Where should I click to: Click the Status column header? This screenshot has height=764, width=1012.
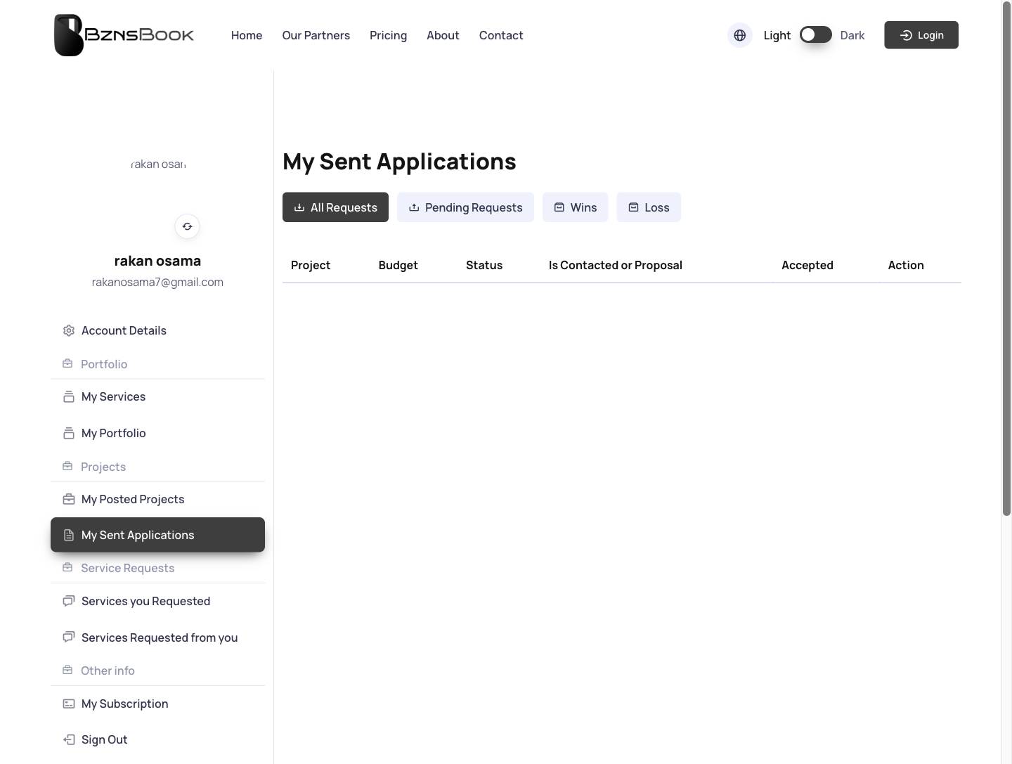(484, 265)
